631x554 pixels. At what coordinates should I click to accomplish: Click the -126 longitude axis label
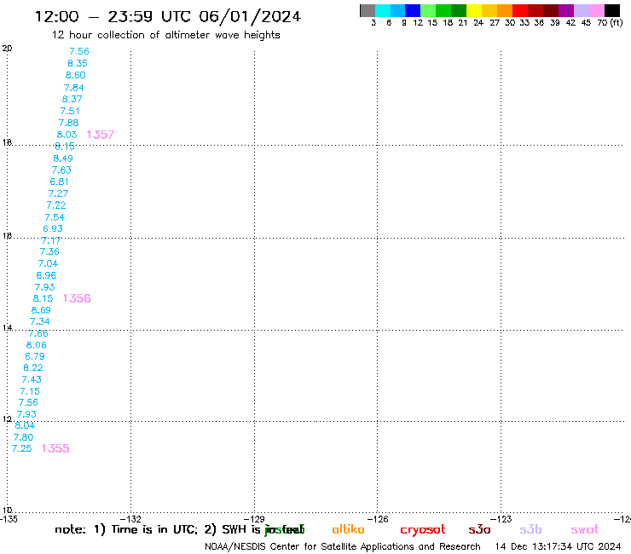pyautogui.click(x=378, y=519)
